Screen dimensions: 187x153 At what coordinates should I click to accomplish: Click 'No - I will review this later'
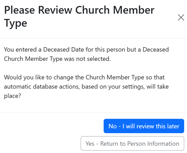tap(144, 126)
